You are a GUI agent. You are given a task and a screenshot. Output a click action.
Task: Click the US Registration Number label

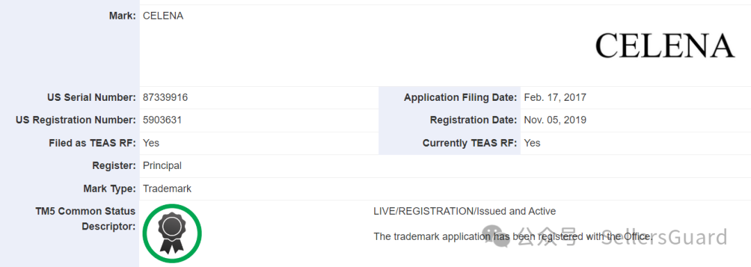tap(76, 120)
